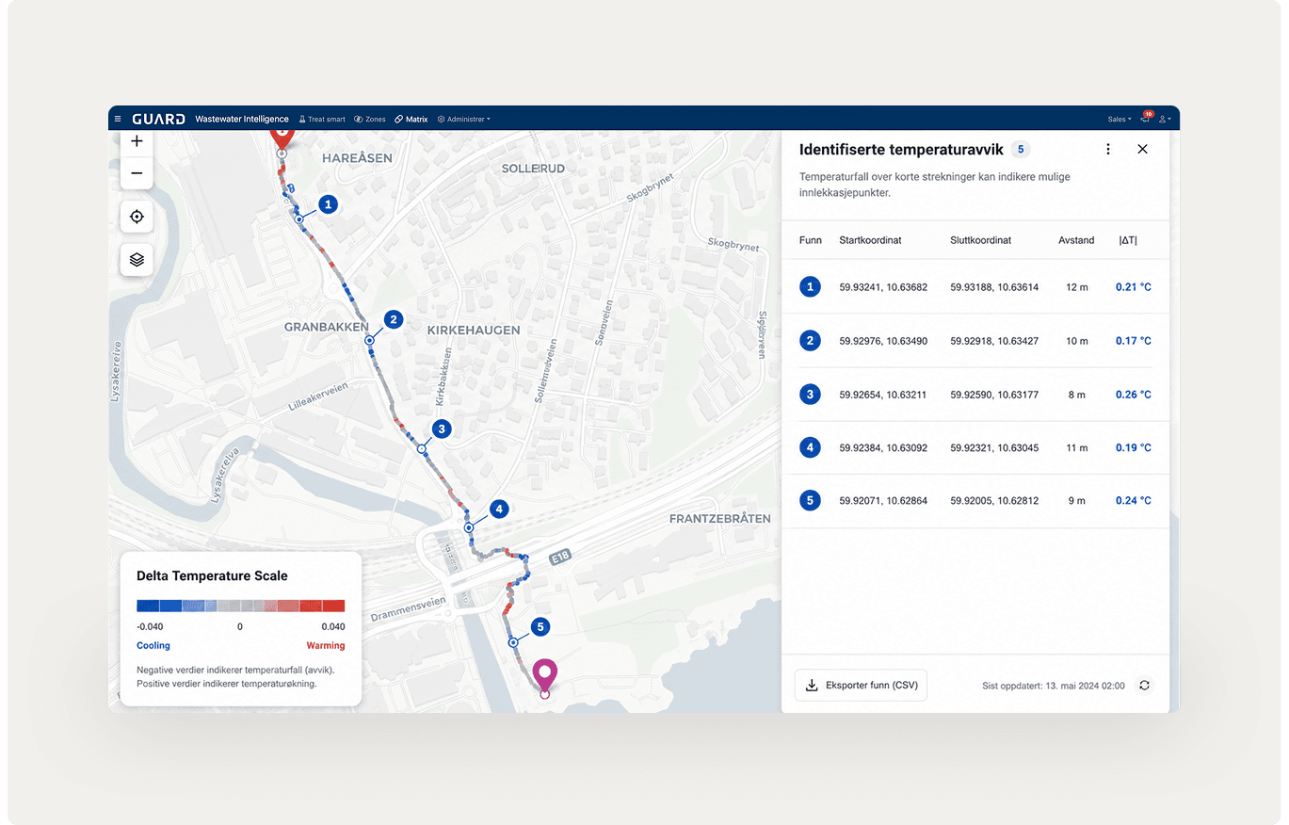Screen dimensions: 1289x825
Task: Select finding 3 row badge in table
Action: point(810,395)
